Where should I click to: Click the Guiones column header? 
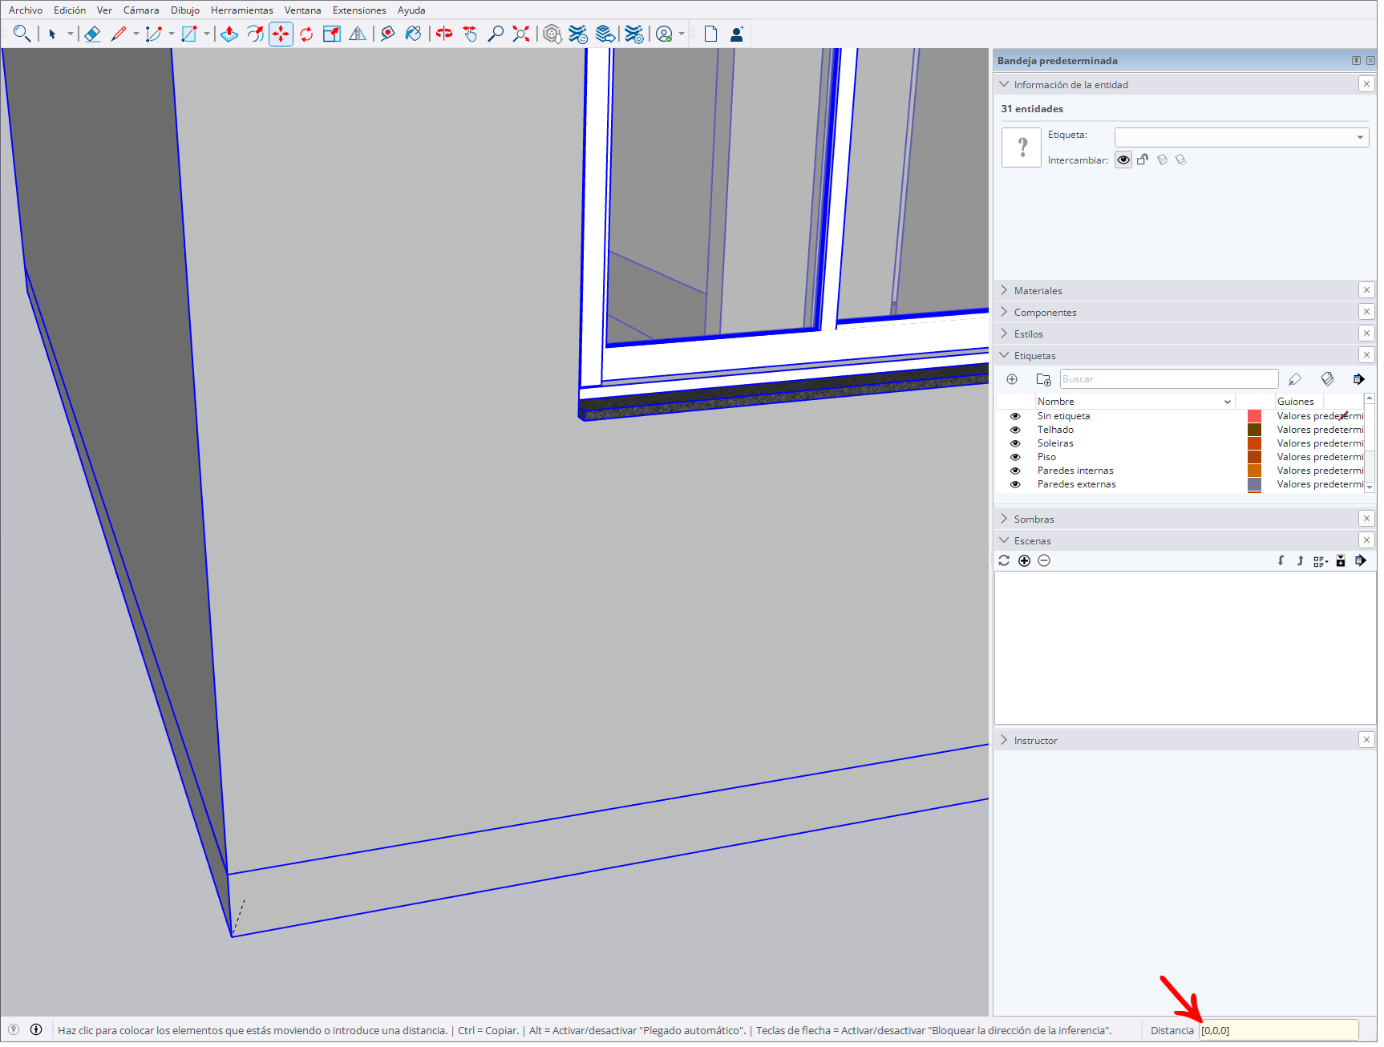pyautogui.click(x=1299, y=402)
